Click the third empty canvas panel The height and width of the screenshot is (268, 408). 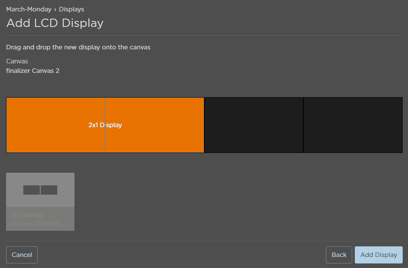[254, 125]
